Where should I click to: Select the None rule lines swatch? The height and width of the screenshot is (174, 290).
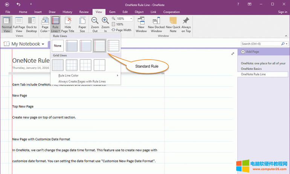(58, 46)
